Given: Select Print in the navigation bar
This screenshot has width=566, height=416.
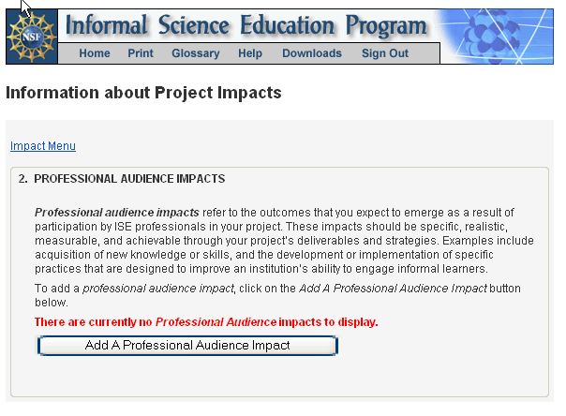Looking at the screenshot, I should coord(141,53).
